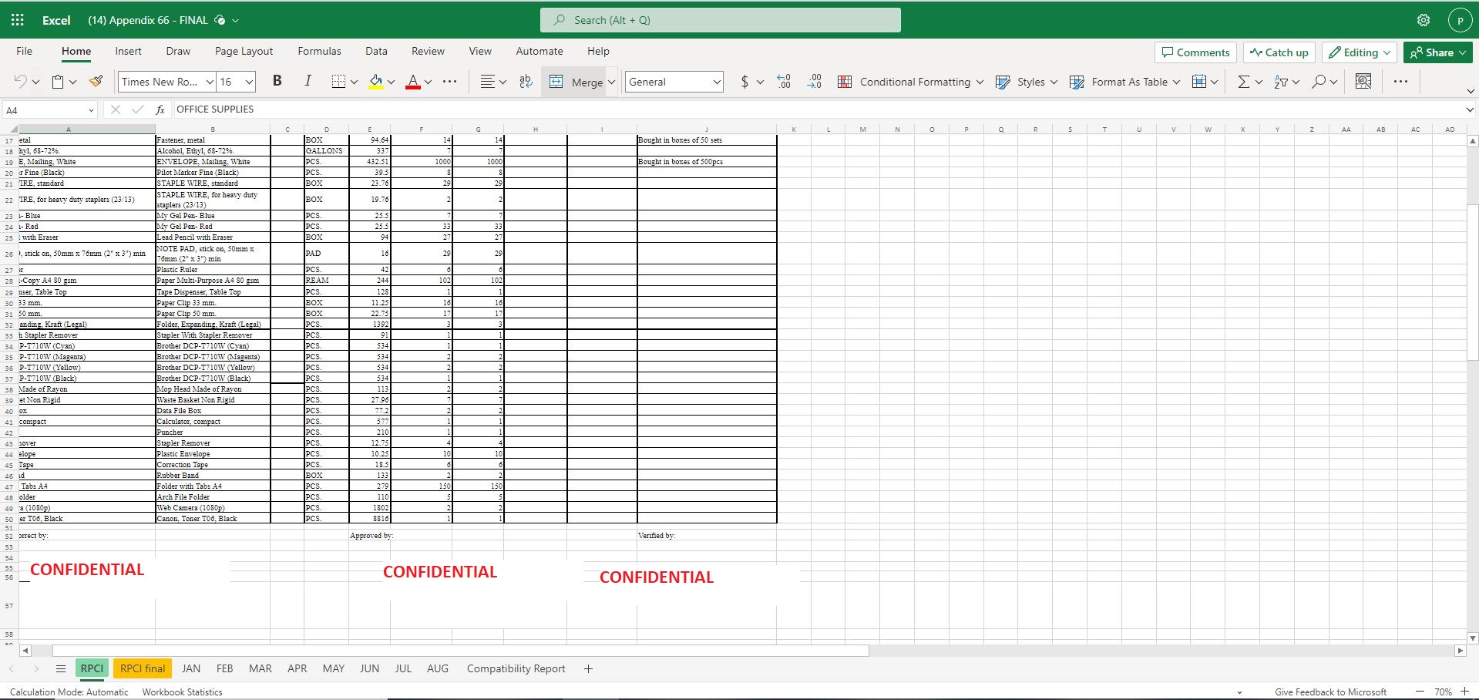Click the insert function fx icon
Viewport: 1479px width, 700px height.
point(160,109)
